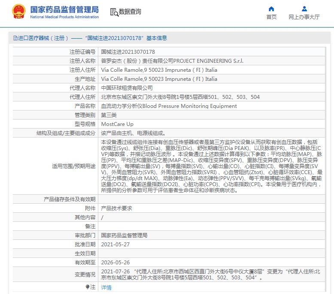Click the 生效日期 label
The width and height of the screenshot is (334, 294).
tap(85, 253)
